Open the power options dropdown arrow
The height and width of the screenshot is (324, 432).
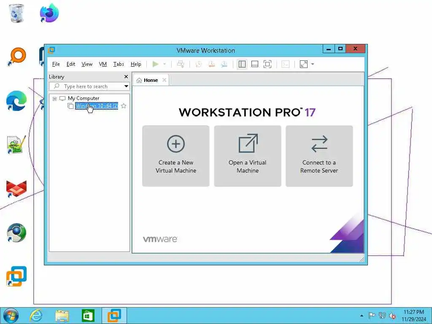pyautogui.click(x=165, y=64)
